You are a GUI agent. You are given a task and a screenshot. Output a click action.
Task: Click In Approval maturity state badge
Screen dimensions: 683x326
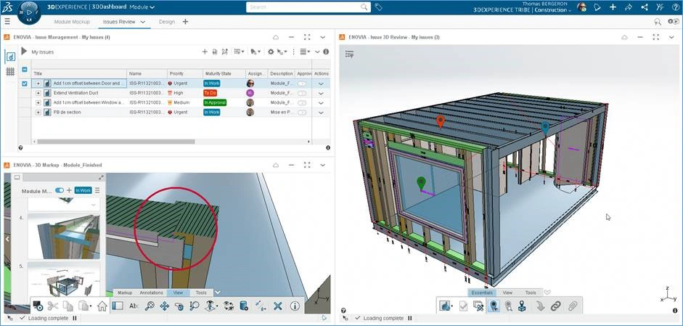[x=215, y=103]
